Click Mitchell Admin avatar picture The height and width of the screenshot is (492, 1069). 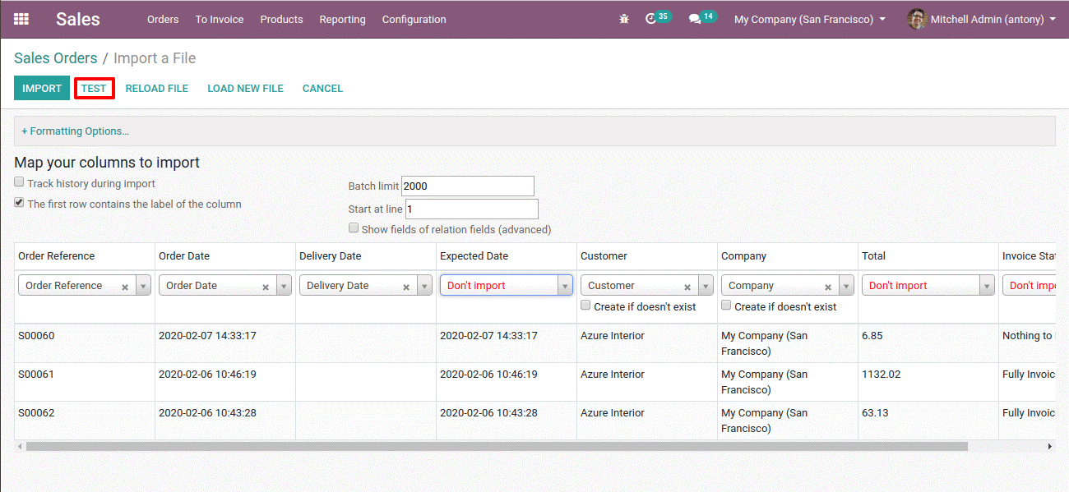(917, 19)
